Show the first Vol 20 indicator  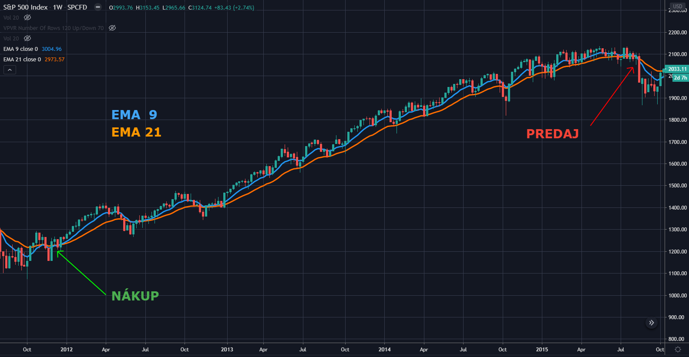(27, 17)
